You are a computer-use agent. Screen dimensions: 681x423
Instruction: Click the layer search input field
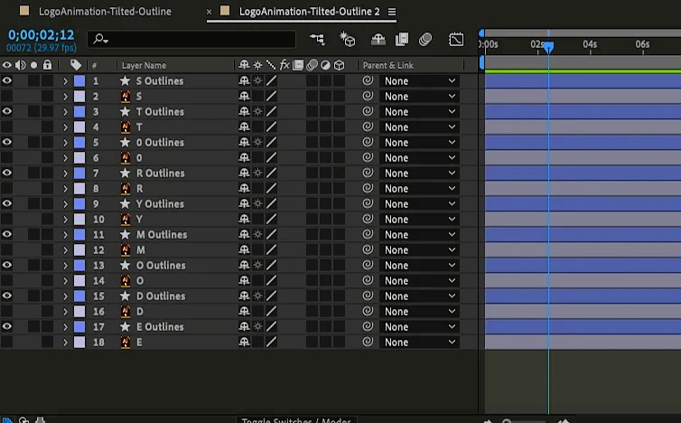pos(191,40)
